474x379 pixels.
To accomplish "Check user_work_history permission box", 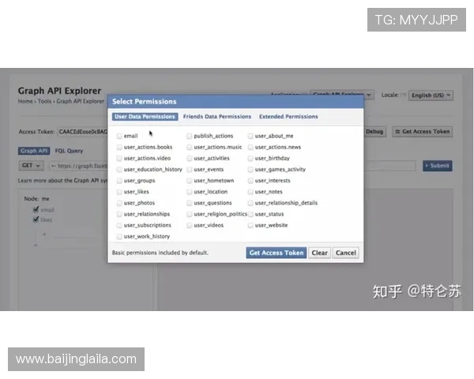I will point(119,236).
